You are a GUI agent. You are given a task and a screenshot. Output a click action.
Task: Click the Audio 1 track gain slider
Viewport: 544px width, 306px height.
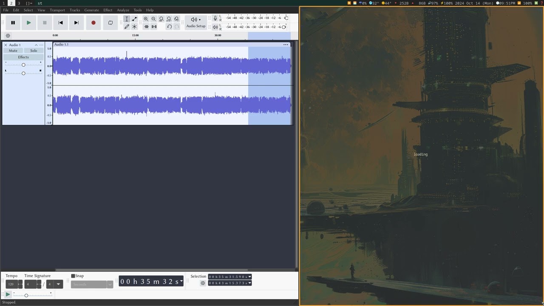click(23, 65)
